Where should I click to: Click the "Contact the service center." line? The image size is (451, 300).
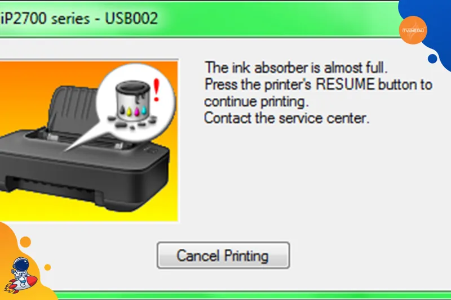287,118
